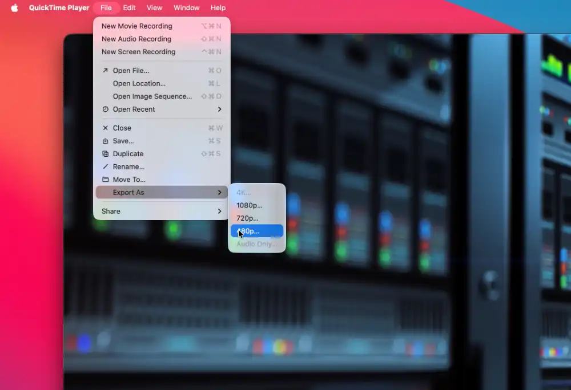Click the Apple logo menu icon
This screenshot has width=571, height=390.
point(14,8)
